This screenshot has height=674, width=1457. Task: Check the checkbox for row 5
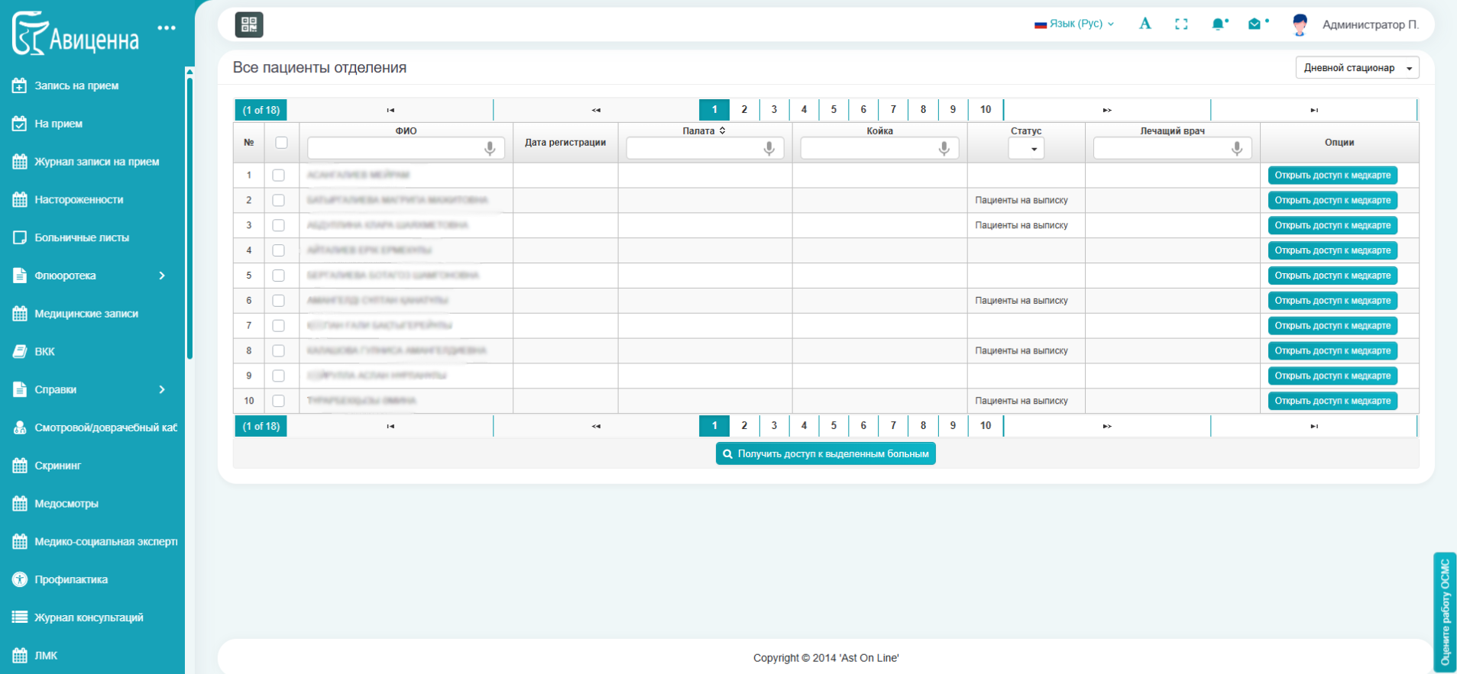tap(279, 276)
